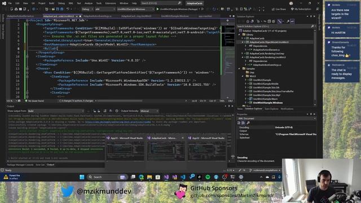The height and width of the screenshot is (203, 361).
Task: Open the XML Document dropdown in Properties
Action: (x=276, y=118)
